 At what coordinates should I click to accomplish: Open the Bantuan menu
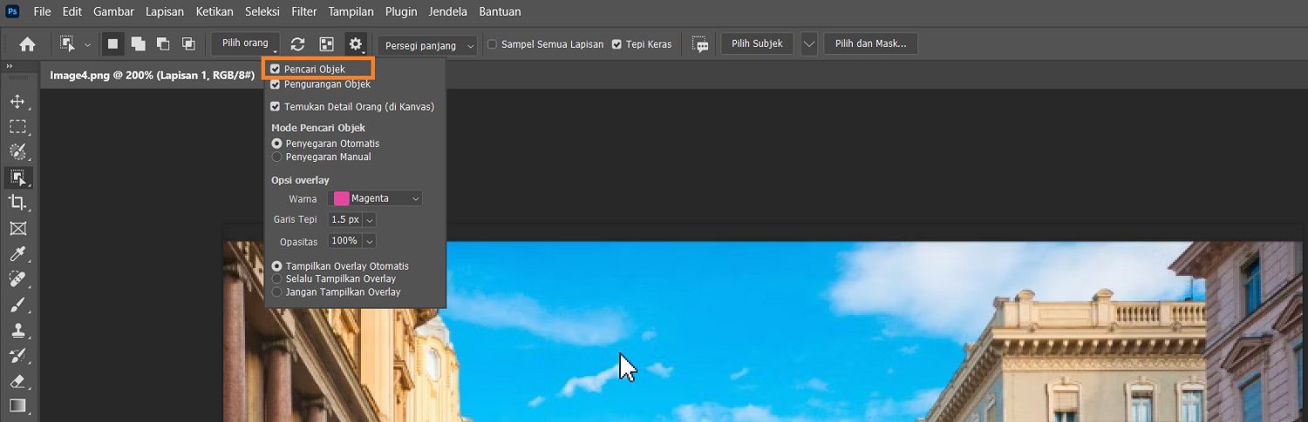500,12
